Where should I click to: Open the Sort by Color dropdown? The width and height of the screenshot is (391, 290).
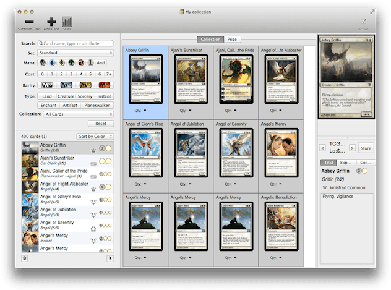click(x=95, y=136)
